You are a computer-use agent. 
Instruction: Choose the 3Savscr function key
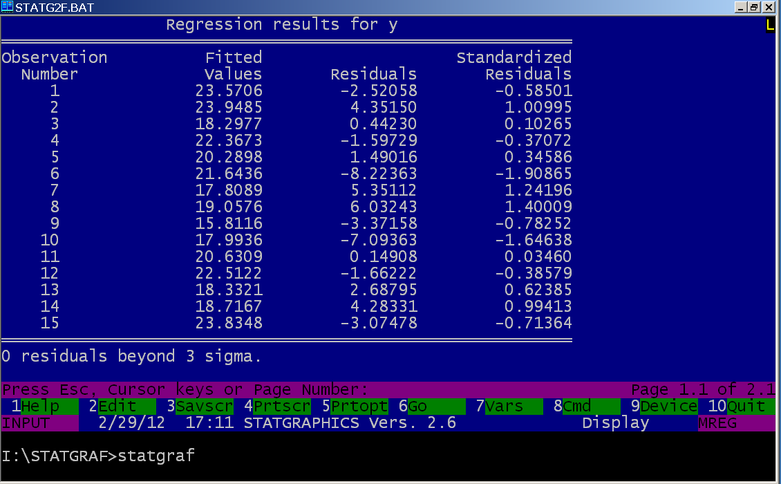(x=200, y=407)
